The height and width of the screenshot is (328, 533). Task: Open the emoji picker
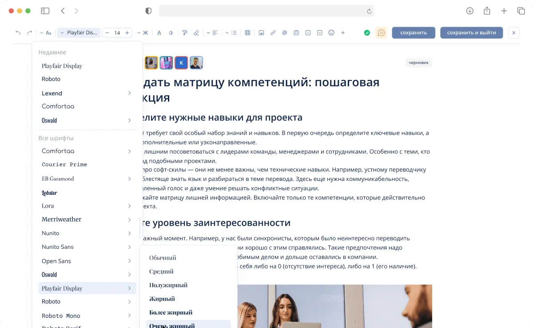(x=331, y=32)
